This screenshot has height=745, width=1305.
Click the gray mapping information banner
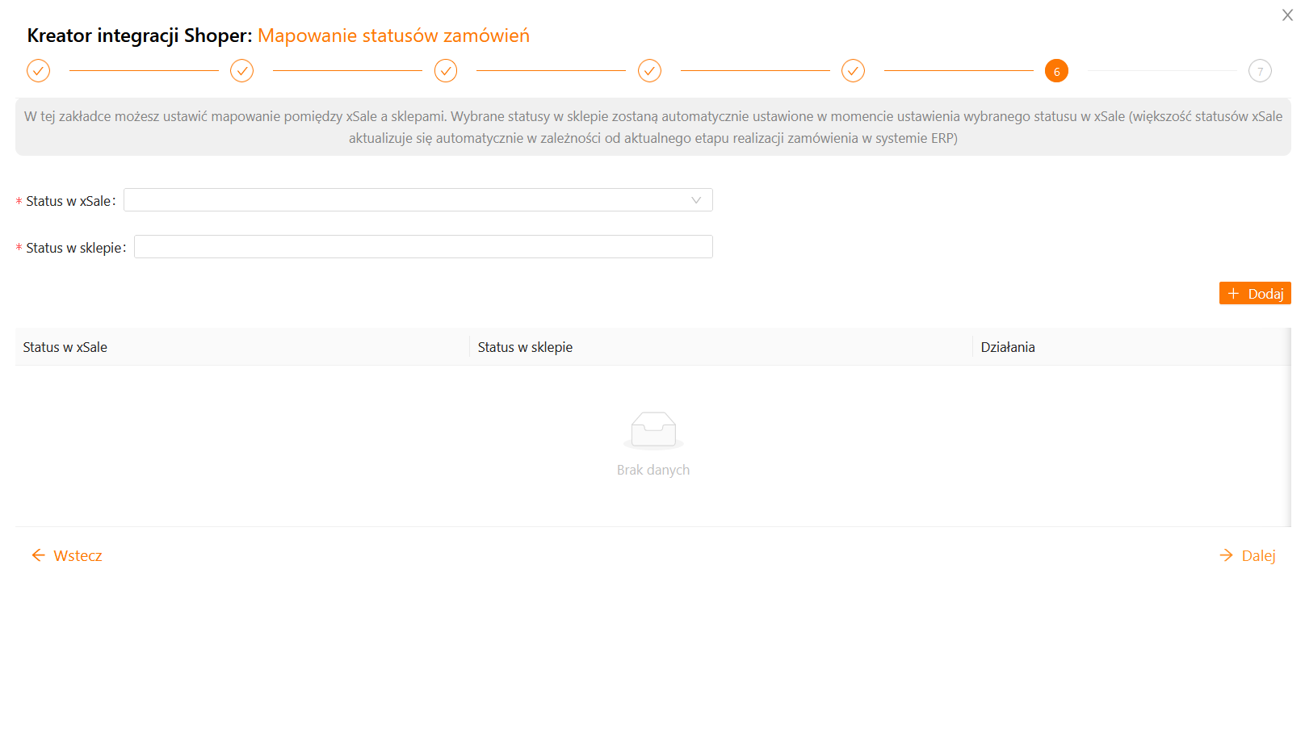652,128
